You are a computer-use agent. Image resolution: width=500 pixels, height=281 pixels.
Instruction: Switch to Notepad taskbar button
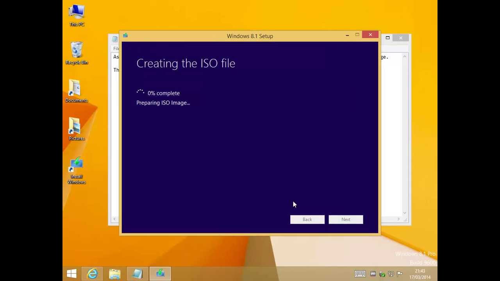pyautogui.click(x=137, y=274)
